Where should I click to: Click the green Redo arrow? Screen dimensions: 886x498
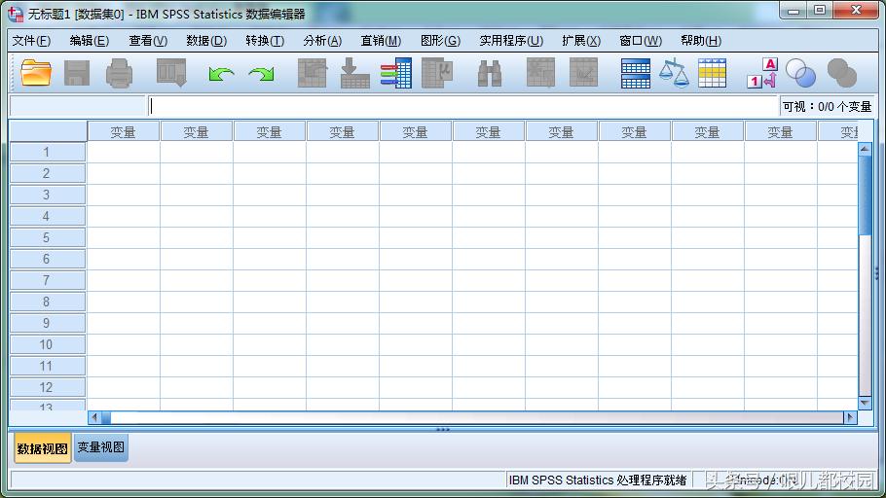pyautogui.click(x=261, y=74)
